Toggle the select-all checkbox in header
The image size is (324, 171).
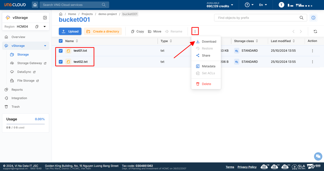pyautogui.click(x=61, y=41)
